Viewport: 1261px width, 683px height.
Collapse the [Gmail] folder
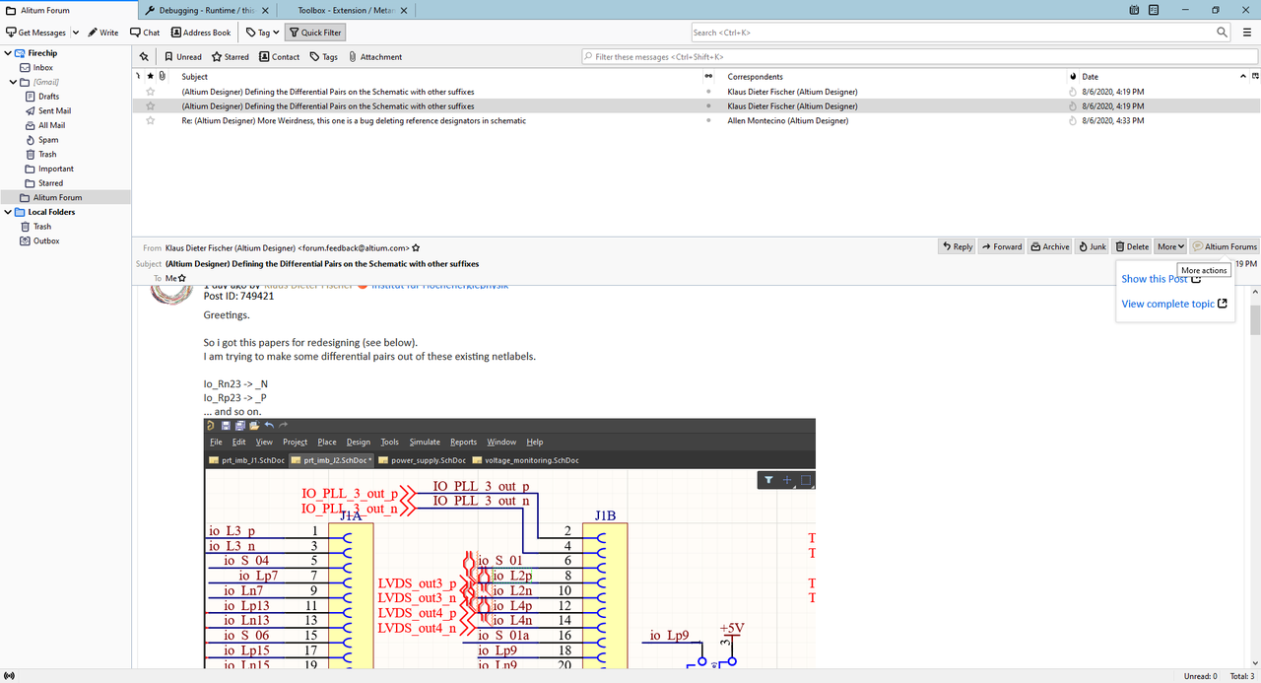(x=13, y=82)
